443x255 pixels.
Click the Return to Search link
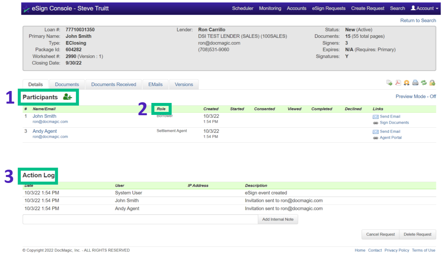pyautogui.click(x=418, y=21)
